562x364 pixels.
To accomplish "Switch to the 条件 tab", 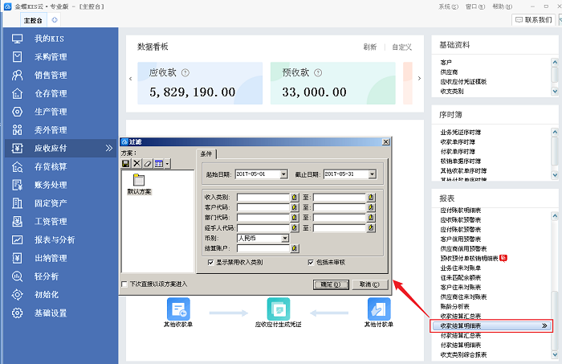I will pyautogui.click(x=207, y=153).
